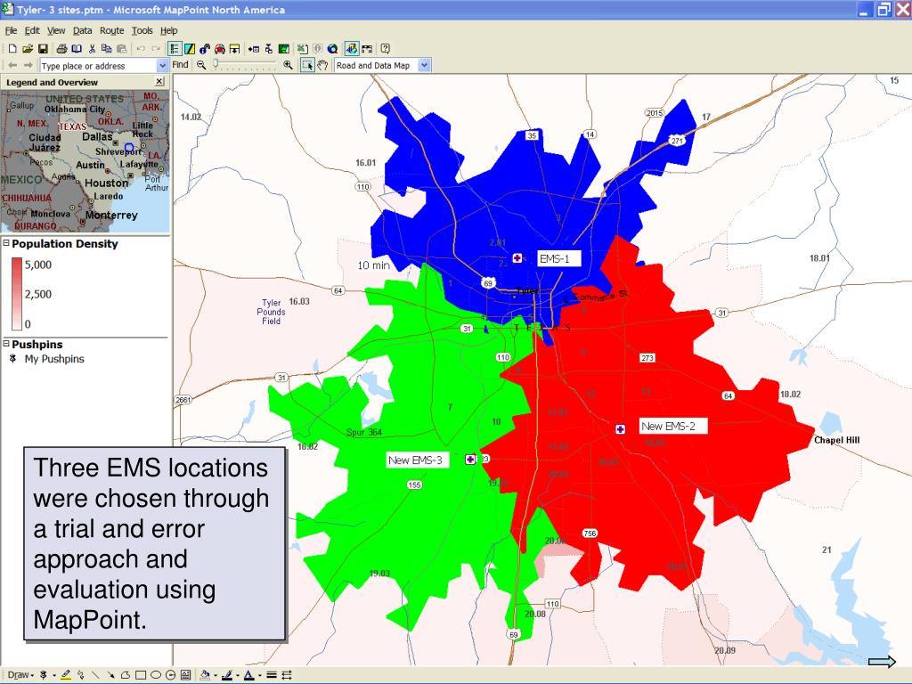This screenshot has width=912, height=684.
Task: Select My Pushpins in the legend
Action: click(x=54, y=359)
